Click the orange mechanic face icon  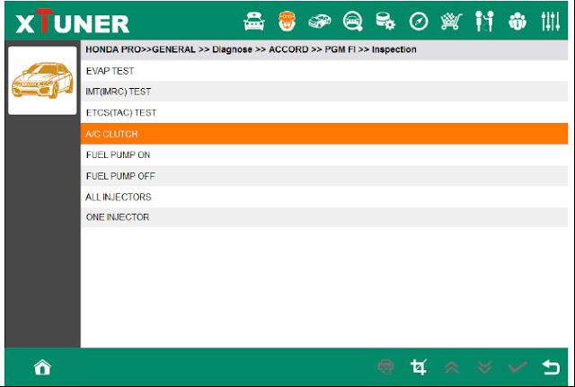(287, 22)
